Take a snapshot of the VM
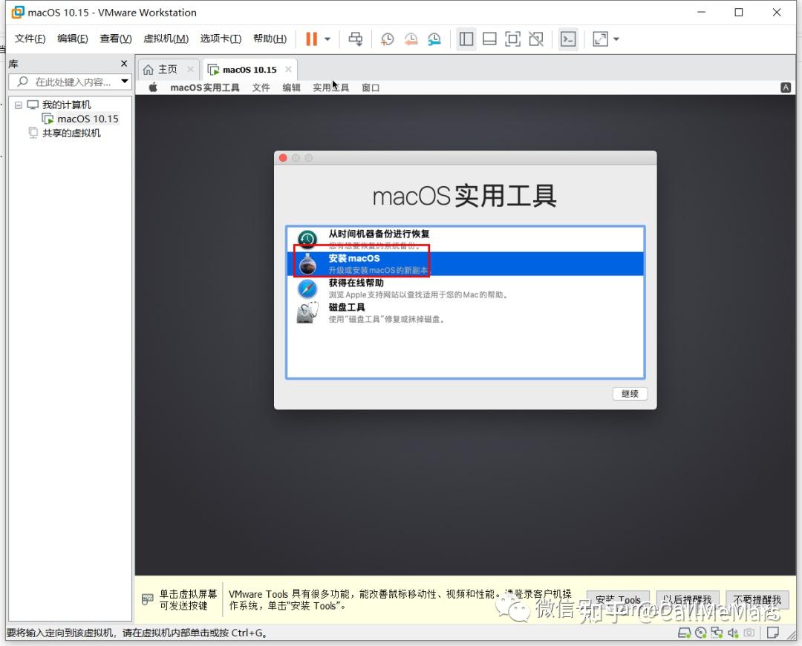802x646 pixels. click(x=387, y=39)
